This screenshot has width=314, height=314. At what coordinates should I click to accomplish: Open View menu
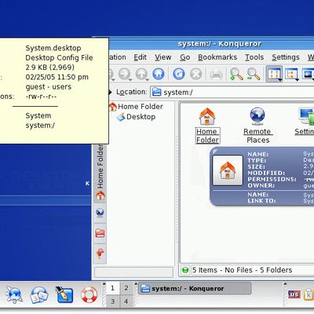[x=162, y=57]
